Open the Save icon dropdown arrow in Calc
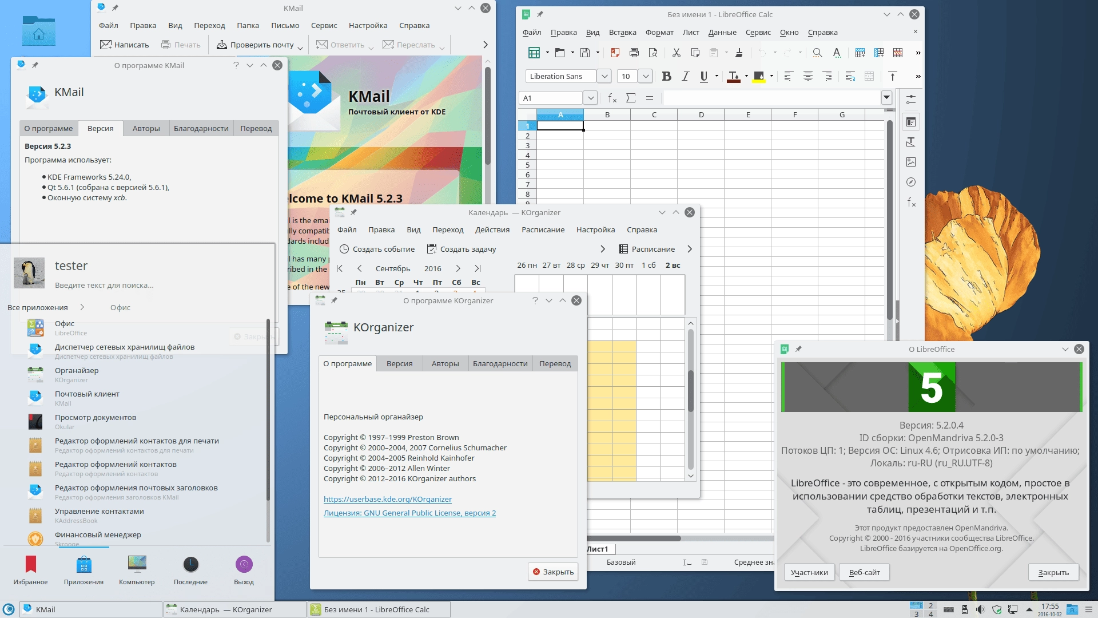Image resolution: width=1098 pixels, height=618 pixels. [598, 53]
